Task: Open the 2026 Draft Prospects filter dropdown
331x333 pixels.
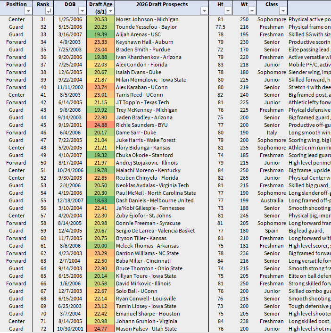Action: click(x=204, y=11)
